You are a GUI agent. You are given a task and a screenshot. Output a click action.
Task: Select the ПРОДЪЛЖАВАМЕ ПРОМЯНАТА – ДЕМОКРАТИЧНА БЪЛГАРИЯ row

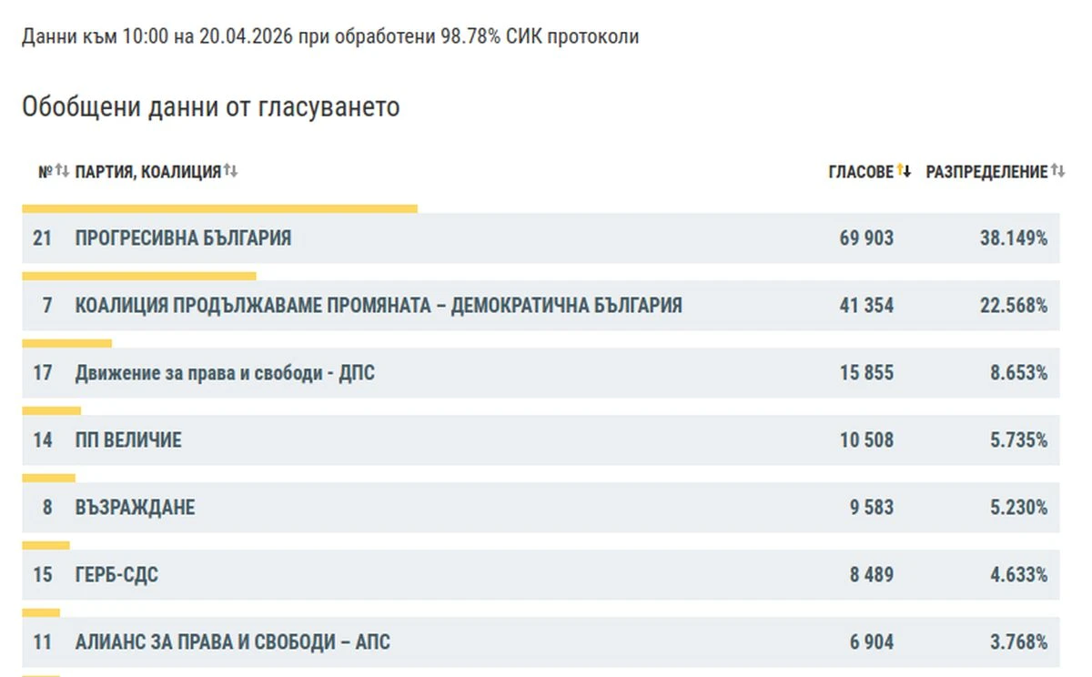tap(541, 306)
